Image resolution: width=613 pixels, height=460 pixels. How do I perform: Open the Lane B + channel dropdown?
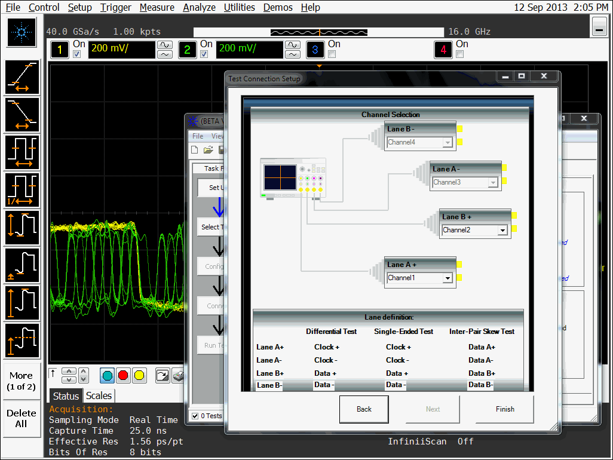[x=502, y=230]
